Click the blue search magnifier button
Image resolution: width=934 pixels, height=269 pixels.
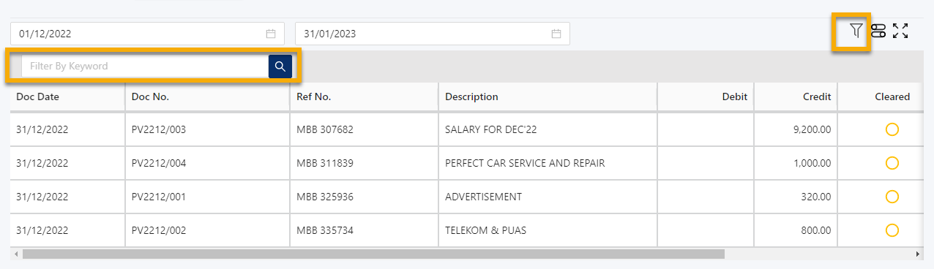[280, 67]
